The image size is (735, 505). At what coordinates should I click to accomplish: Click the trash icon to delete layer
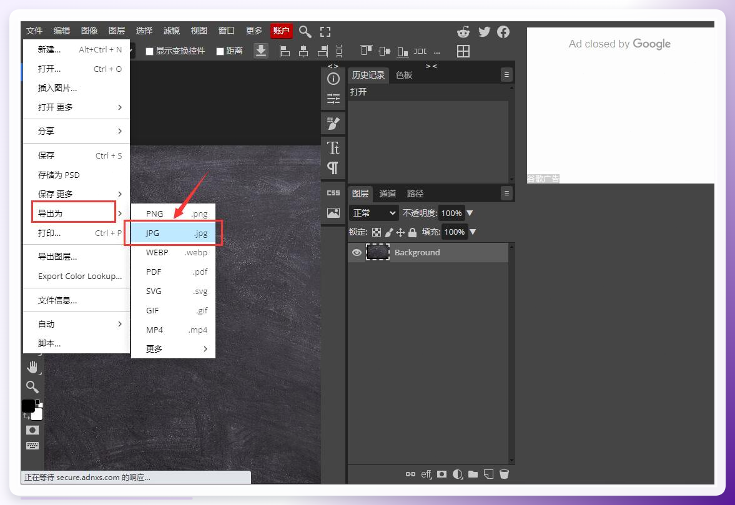click(505, 474)
